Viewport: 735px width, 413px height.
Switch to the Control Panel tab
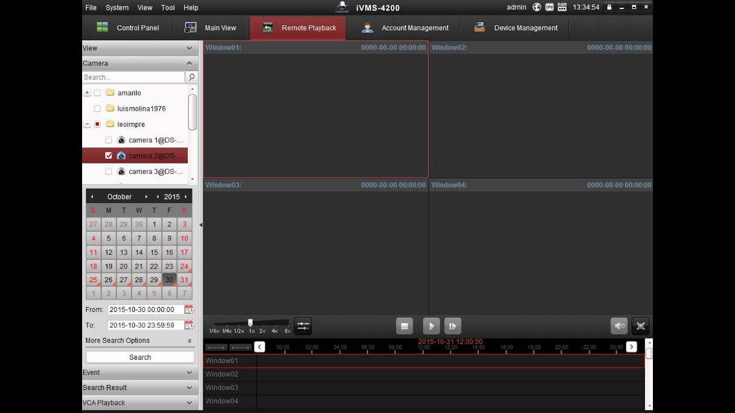point(127,28)
